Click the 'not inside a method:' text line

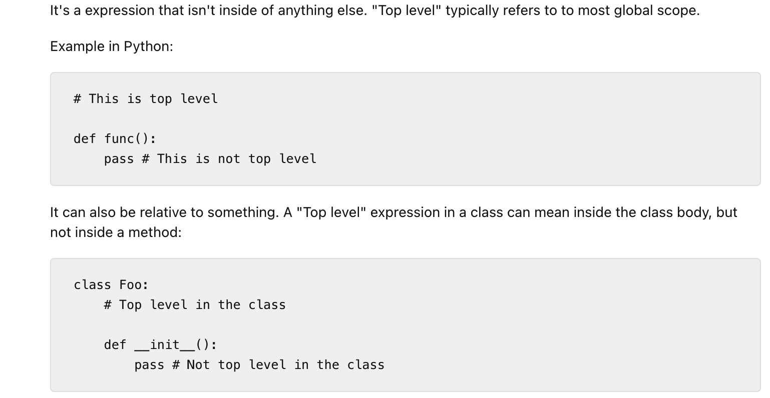coord(116,232)
